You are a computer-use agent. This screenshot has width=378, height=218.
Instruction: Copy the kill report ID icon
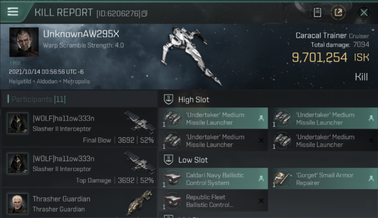[145, 13]
